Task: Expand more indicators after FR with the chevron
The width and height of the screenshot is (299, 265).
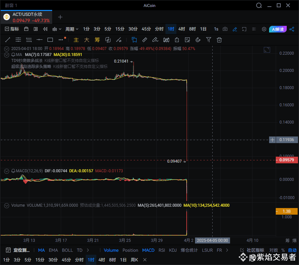Action: coord(227,250)
